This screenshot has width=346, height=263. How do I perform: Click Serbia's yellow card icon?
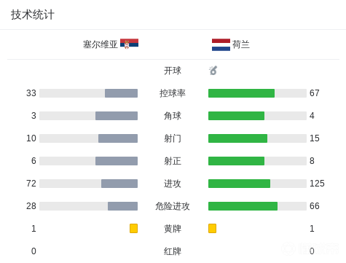point(133,229)
